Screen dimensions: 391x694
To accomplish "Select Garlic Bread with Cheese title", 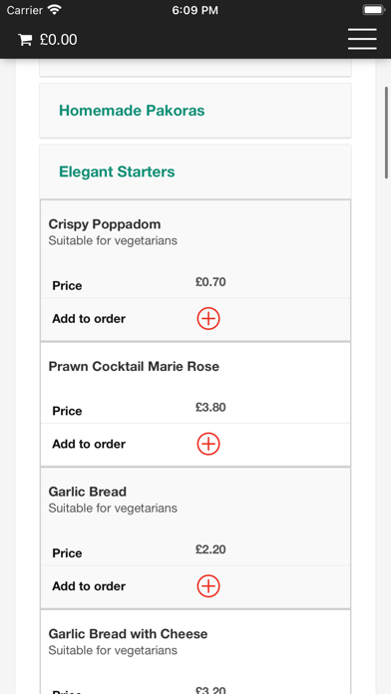I will (x=128, y=634).
